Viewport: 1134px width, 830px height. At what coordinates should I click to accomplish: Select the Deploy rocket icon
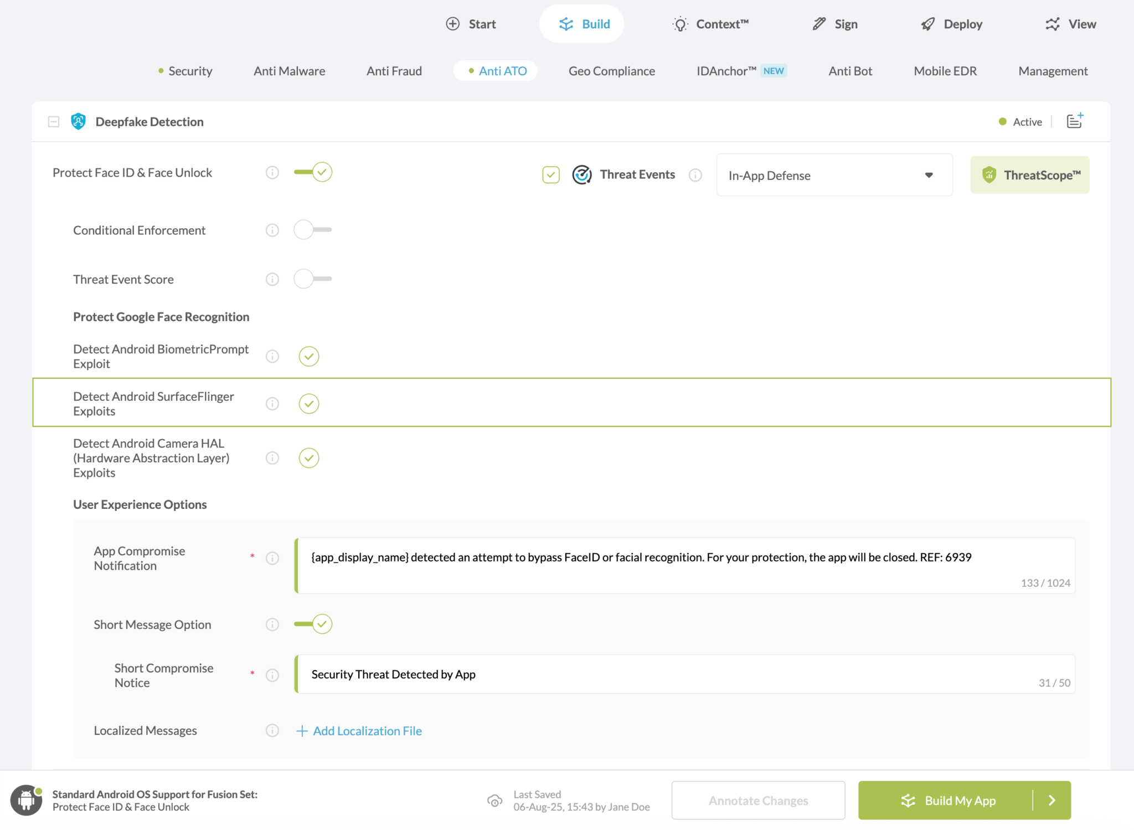coord(927,23)
